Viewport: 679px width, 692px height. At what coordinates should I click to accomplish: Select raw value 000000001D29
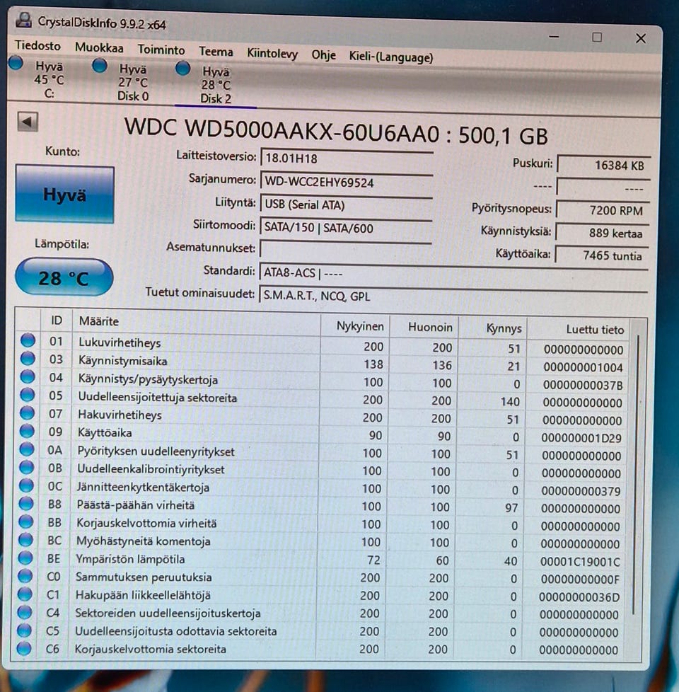(581, 438)
